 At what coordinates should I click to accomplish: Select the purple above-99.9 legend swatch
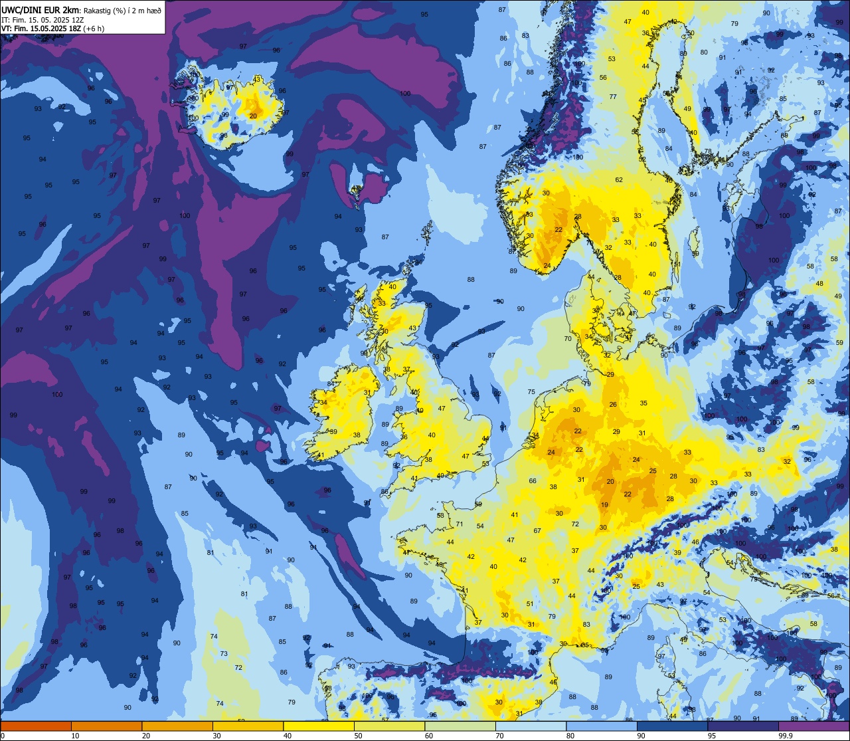(x=813, y=726)
